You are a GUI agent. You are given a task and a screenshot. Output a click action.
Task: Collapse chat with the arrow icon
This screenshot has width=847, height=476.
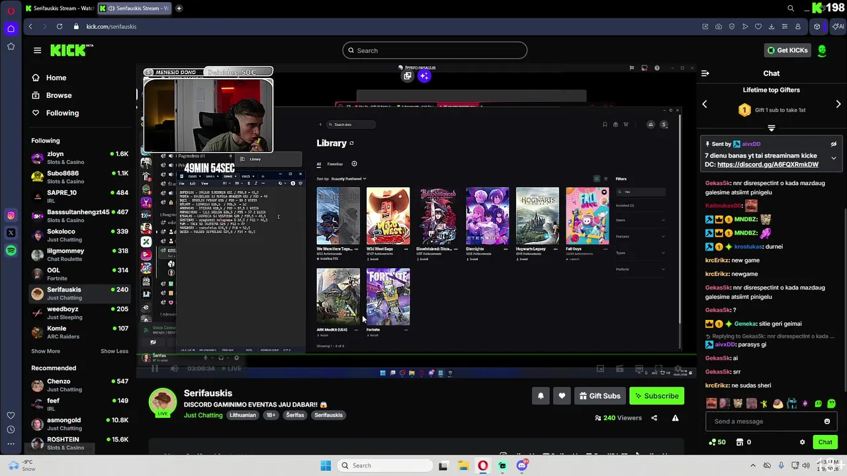point(705,73)
